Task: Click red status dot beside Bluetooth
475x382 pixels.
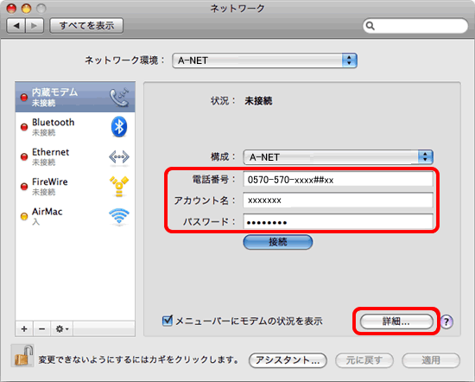Action: click(x=24, y=127)
